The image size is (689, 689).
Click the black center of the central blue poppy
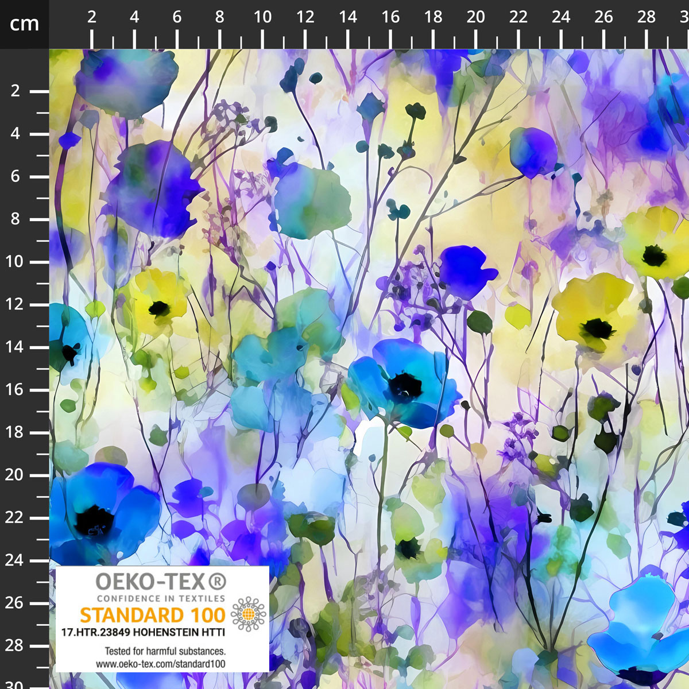[x=406, y=385]
